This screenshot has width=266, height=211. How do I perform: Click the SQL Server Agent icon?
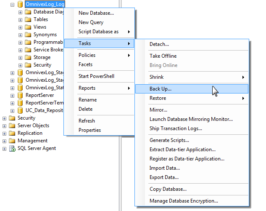point(12,148)
